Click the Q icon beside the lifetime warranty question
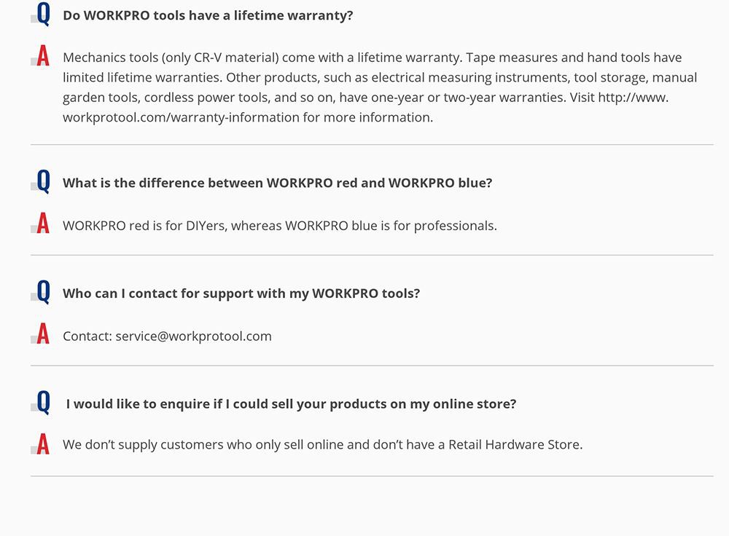Image resolution: width=729 pixels, height=536 pixels. (43, 15)
